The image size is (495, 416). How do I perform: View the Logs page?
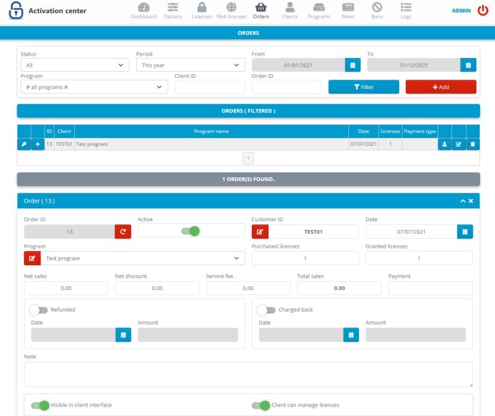(406, 11)
